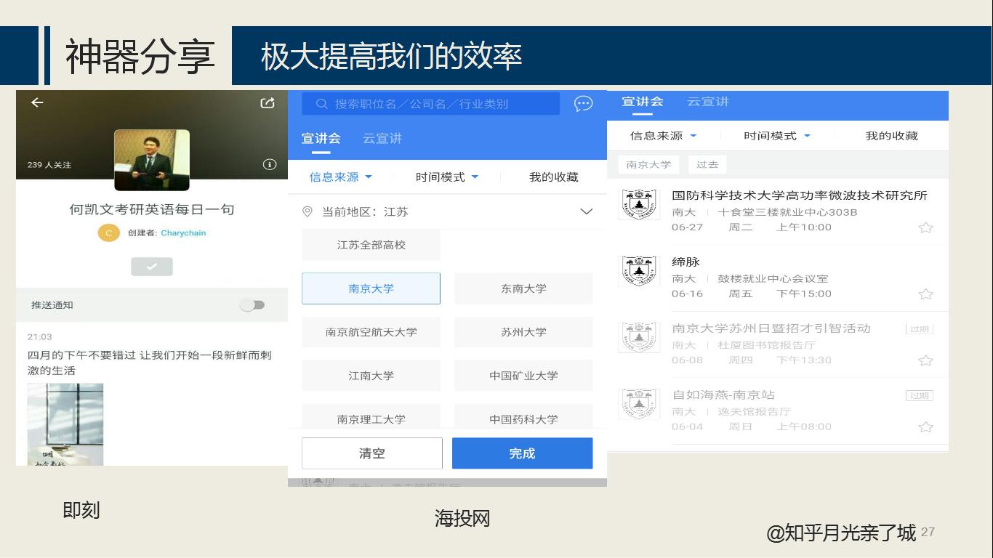Open the profile photo thumbnail
The width and height of the screenshot is (993, 558).
[x=152, y=160]
